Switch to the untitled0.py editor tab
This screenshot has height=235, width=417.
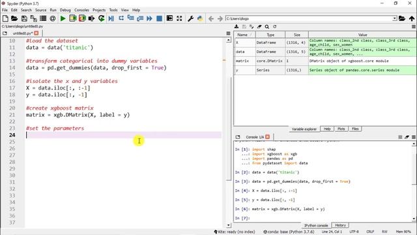coord(23,33)
